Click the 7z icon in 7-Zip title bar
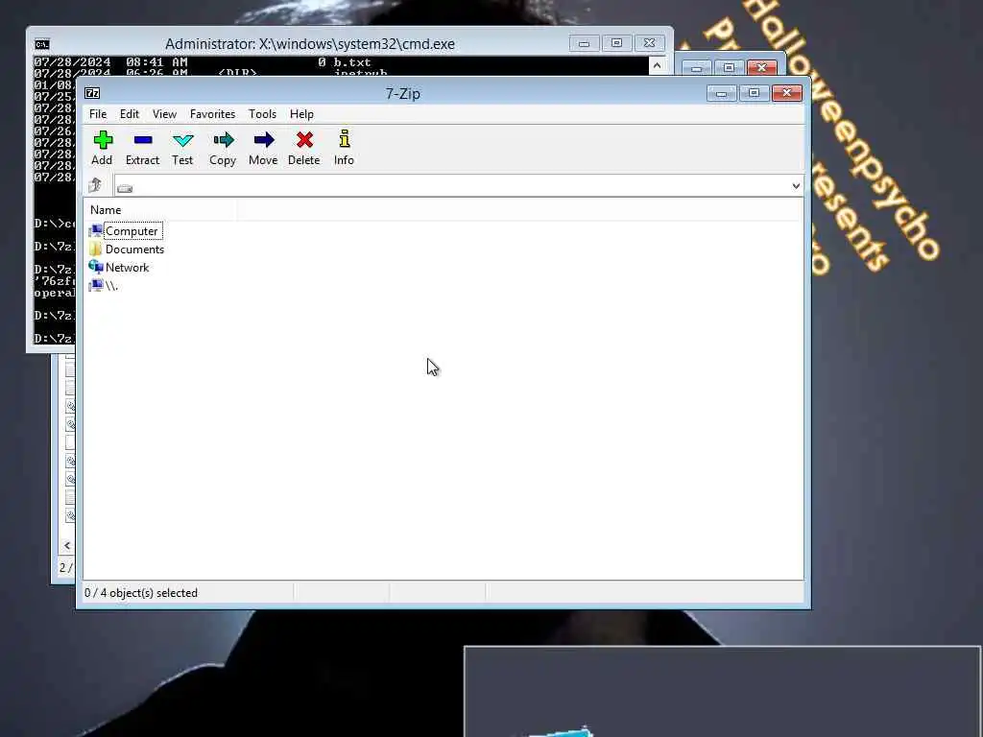983x737 pixels. (x=92, y=93)
